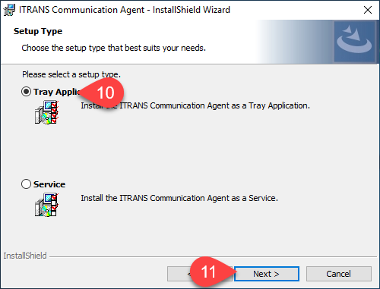Click the ITRANS Communication Agent window title
The image size is (380, 289).
coord(125,10)
